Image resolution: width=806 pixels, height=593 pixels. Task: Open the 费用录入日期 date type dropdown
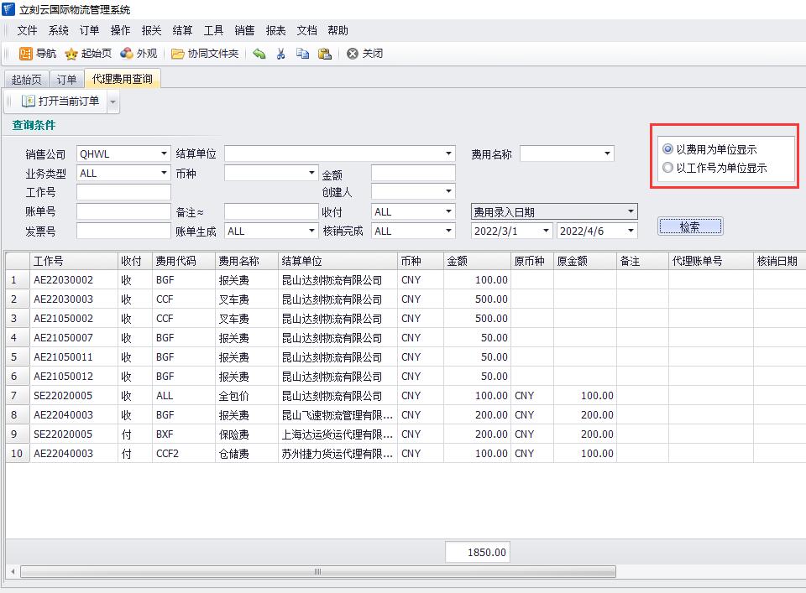coord(631,211)
